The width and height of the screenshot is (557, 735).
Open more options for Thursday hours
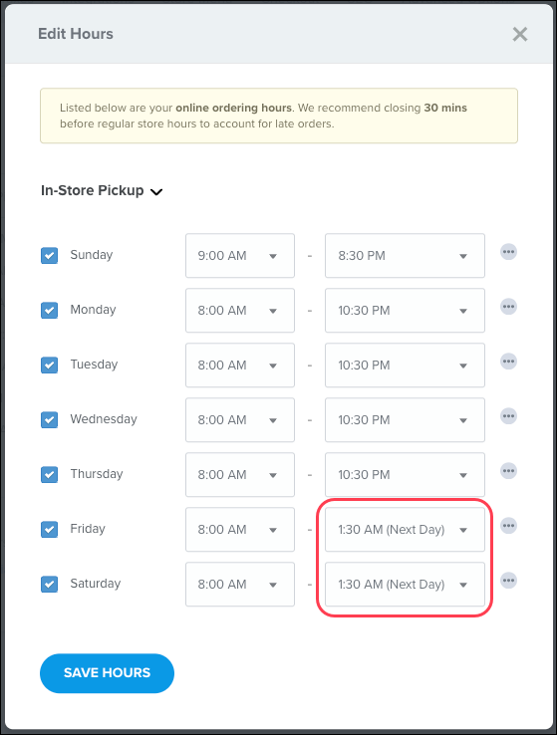point(508,471)
